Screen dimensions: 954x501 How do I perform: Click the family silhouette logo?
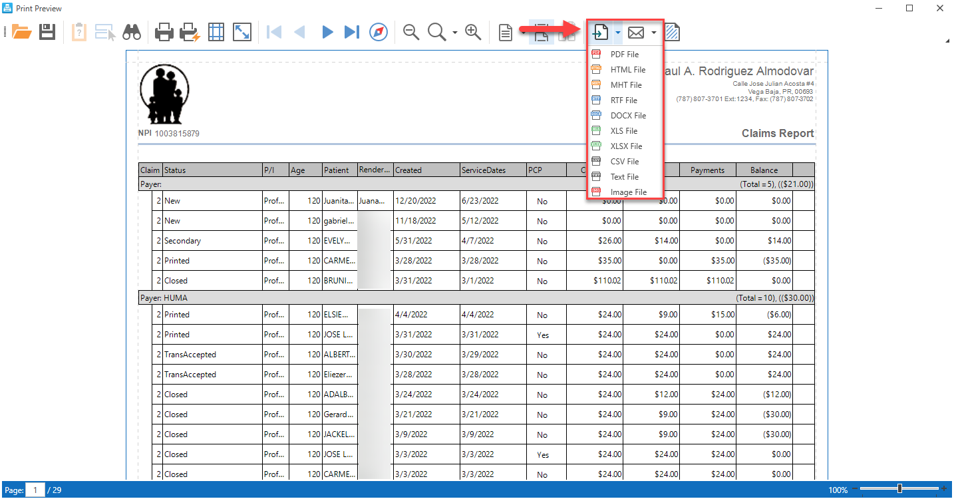click(x=165, y=95)
